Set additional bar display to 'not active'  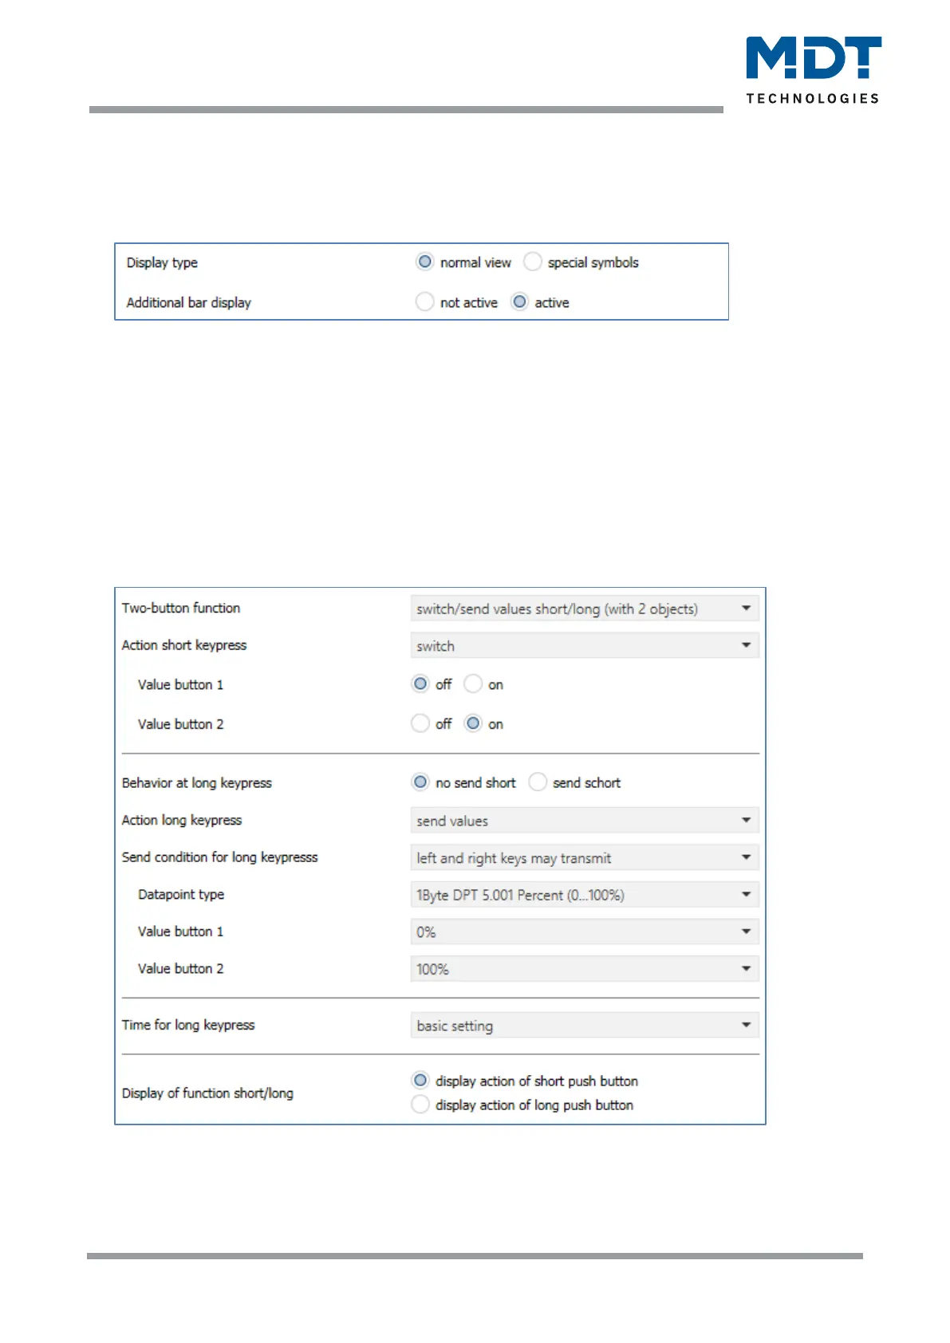pyautogui.click(x=425, y=302)
